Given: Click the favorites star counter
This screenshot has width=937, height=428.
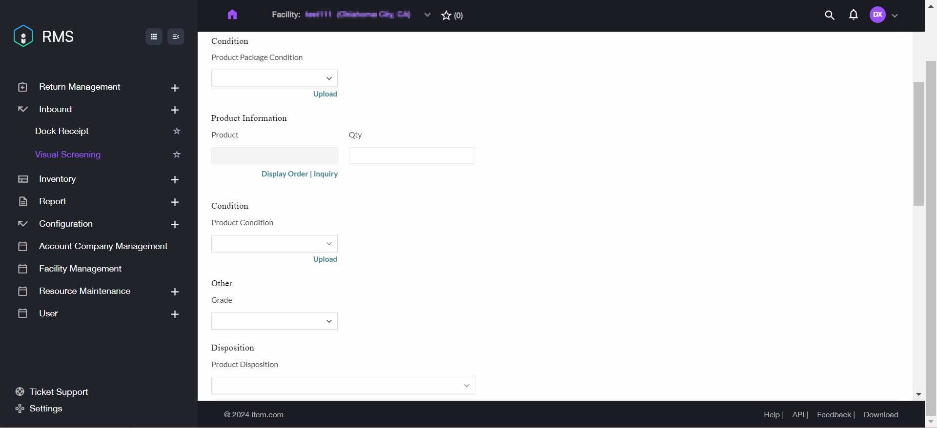Looking at the screenshot, I should 452,16.
